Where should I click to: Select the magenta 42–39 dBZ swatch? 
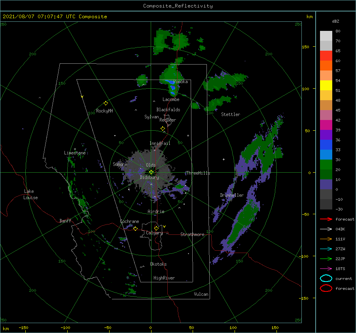(326, 125)
